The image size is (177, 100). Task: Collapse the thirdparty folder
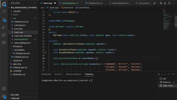(23, 46)
